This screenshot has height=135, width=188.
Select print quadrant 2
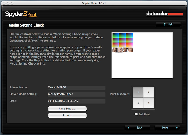[148, 92]
